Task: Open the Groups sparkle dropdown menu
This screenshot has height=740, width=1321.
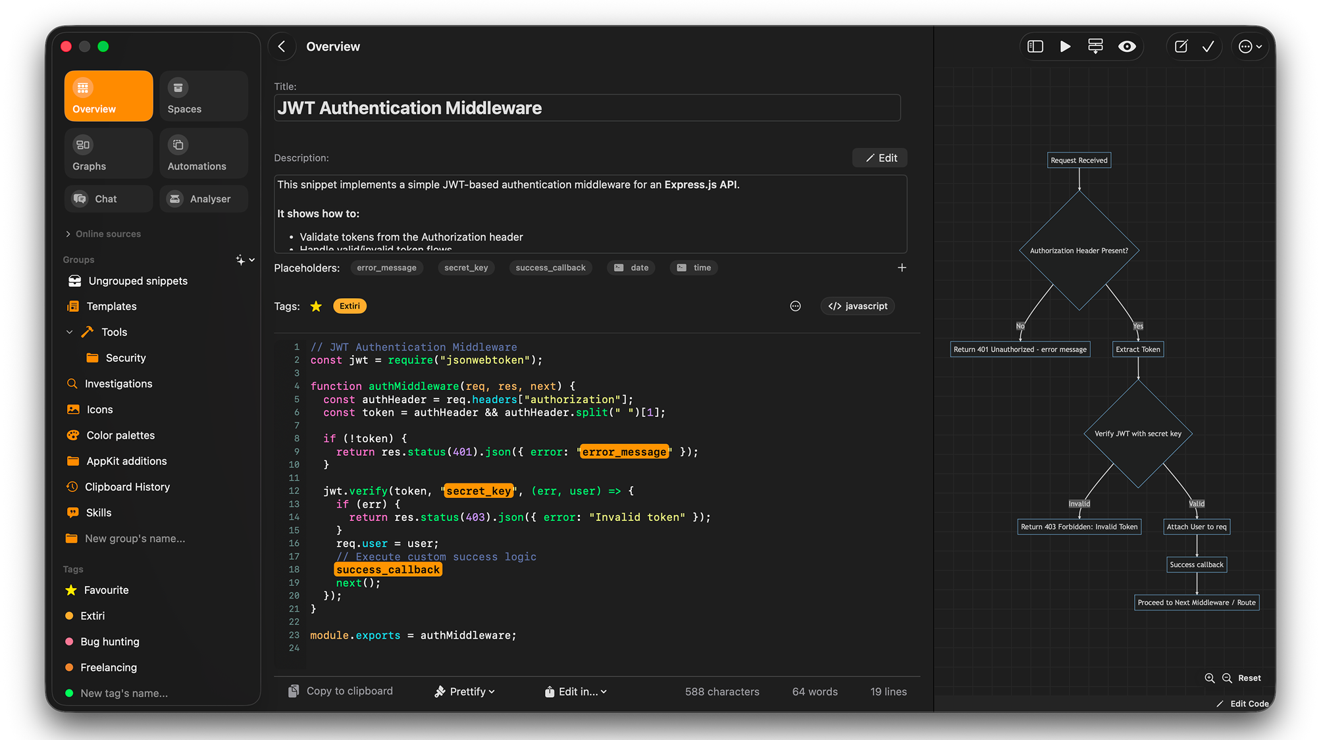Action: tap(245, 260)
